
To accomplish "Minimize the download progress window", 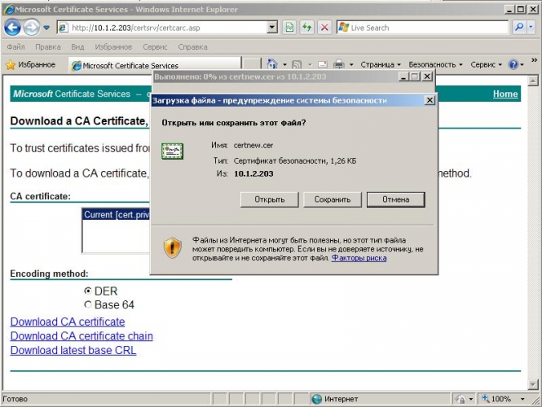I will click(x=403, y=77).
